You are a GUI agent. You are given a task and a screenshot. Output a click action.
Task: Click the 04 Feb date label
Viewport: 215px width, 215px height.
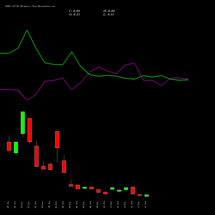pos(77,205)
